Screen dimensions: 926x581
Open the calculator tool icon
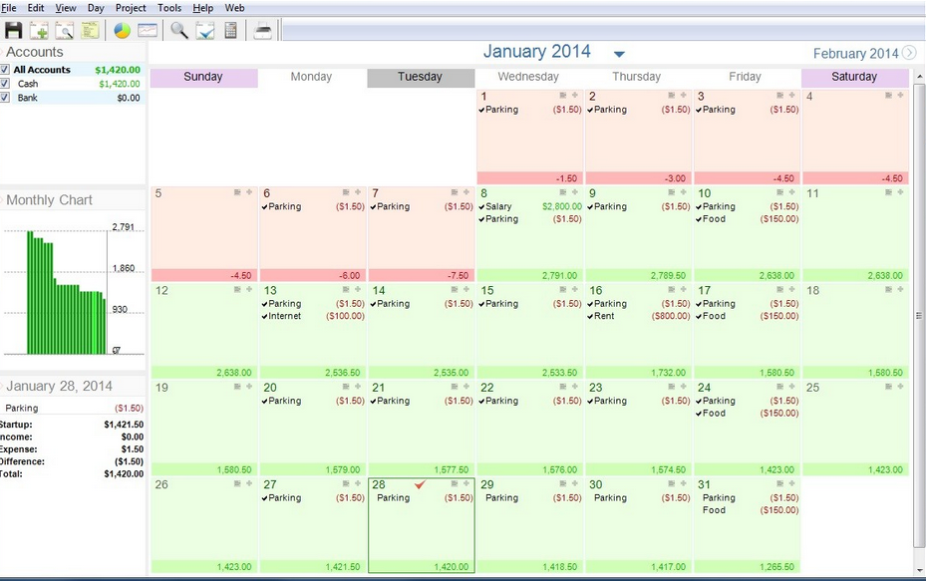point(231,30)
